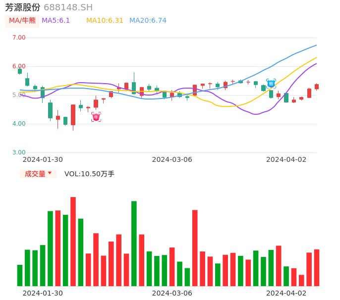Toggle the MA10 yellow line legend
The image size is (340, 300).
tap(105, 21)
